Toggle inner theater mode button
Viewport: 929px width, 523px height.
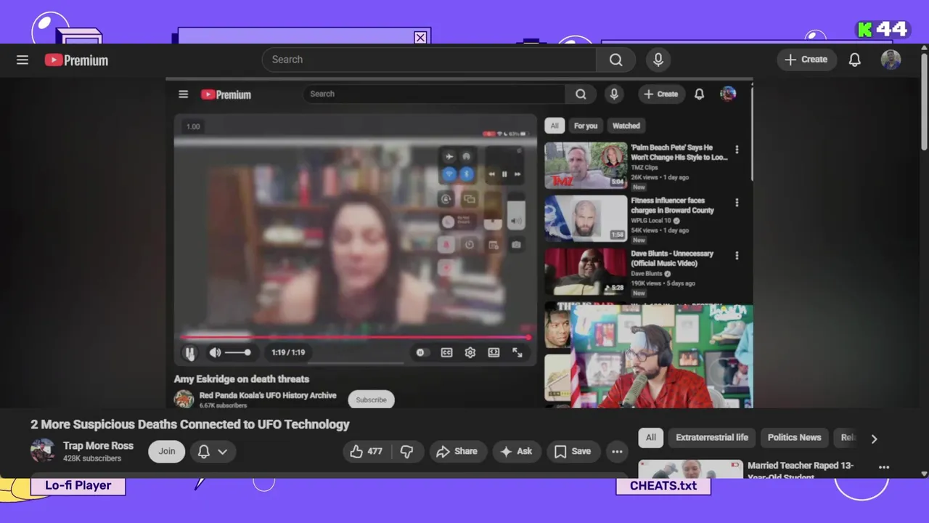pyautogui.click(x=494, y=352)
